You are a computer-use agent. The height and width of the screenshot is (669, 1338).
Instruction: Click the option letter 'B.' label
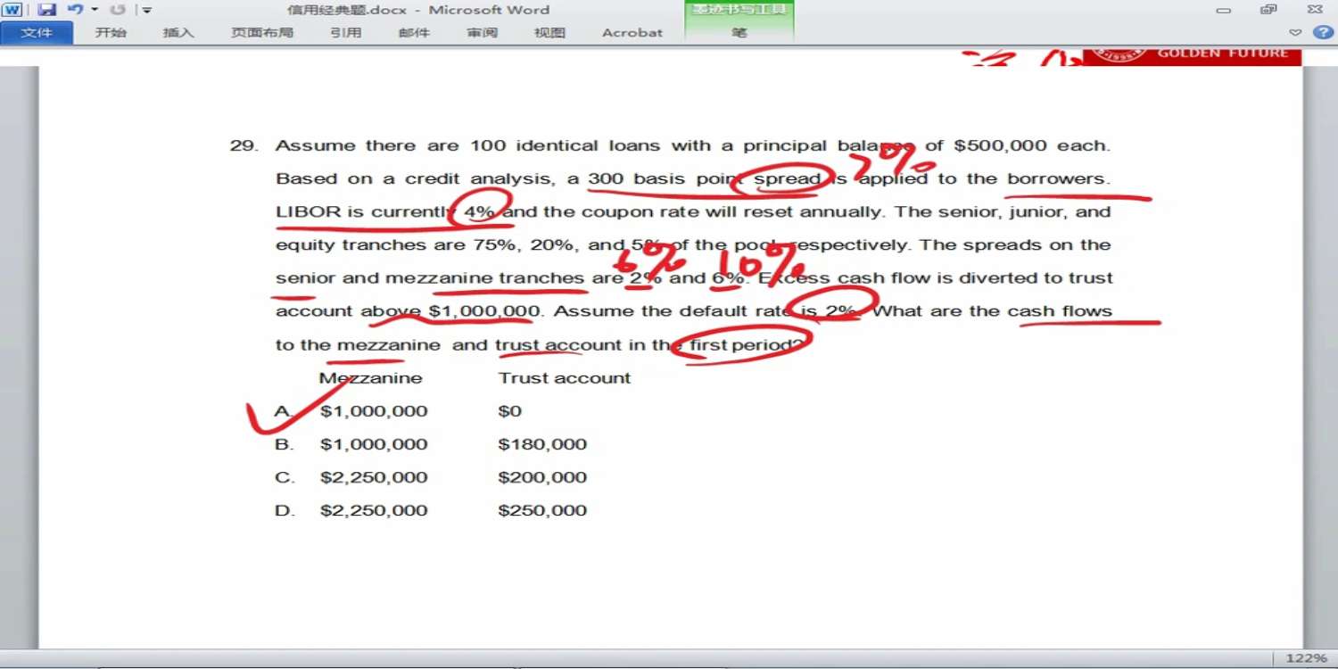pyautogui.click(x=285, y=444)
